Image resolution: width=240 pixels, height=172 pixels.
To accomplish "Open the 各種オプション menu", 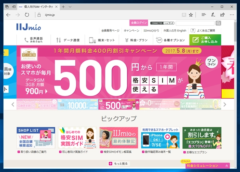I will tap(171, 40).
